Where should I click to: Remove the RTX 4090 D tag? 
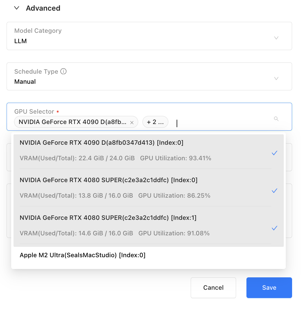(132, 123)
